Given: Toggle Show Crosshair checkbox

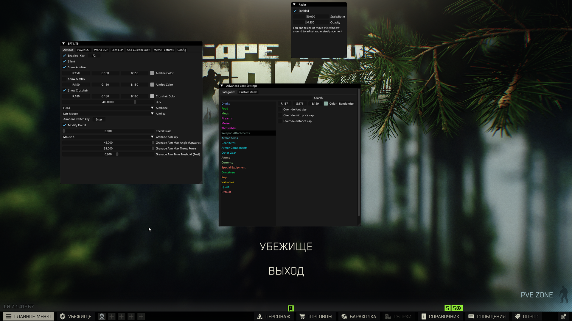Looking at the screenshot, I should click(x=64, y=90).
